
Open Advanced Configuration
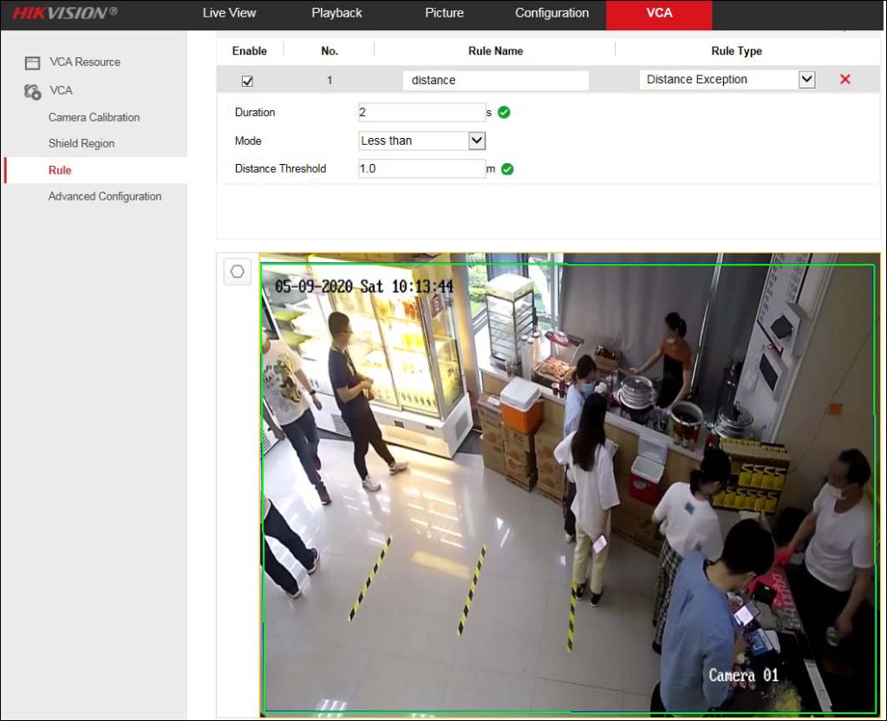click(x=105, y=196)
